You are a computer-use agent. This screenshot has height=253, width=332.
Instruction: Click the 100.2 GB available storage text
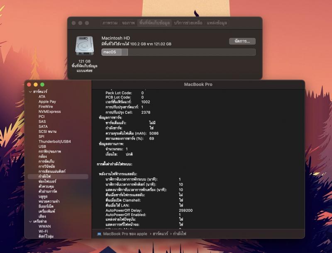pos(137,44)
